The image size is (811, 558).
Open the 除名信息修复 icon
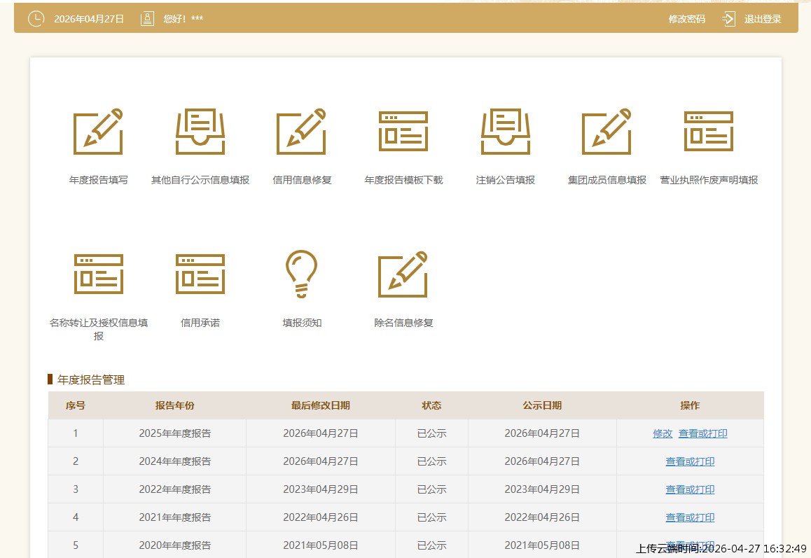pos(403,274)
